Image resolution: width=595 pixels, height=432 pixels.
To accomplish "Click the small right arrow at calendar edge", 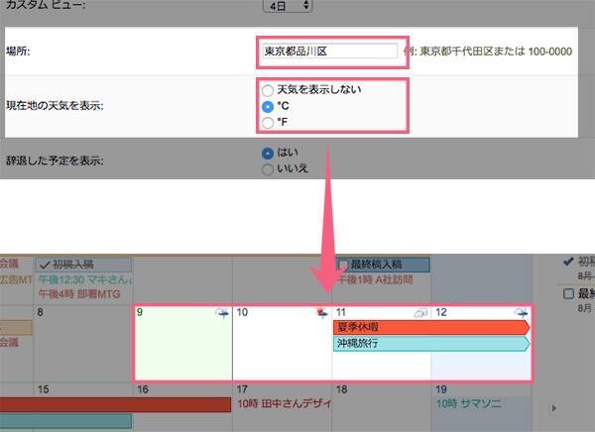I will [554, 408].
